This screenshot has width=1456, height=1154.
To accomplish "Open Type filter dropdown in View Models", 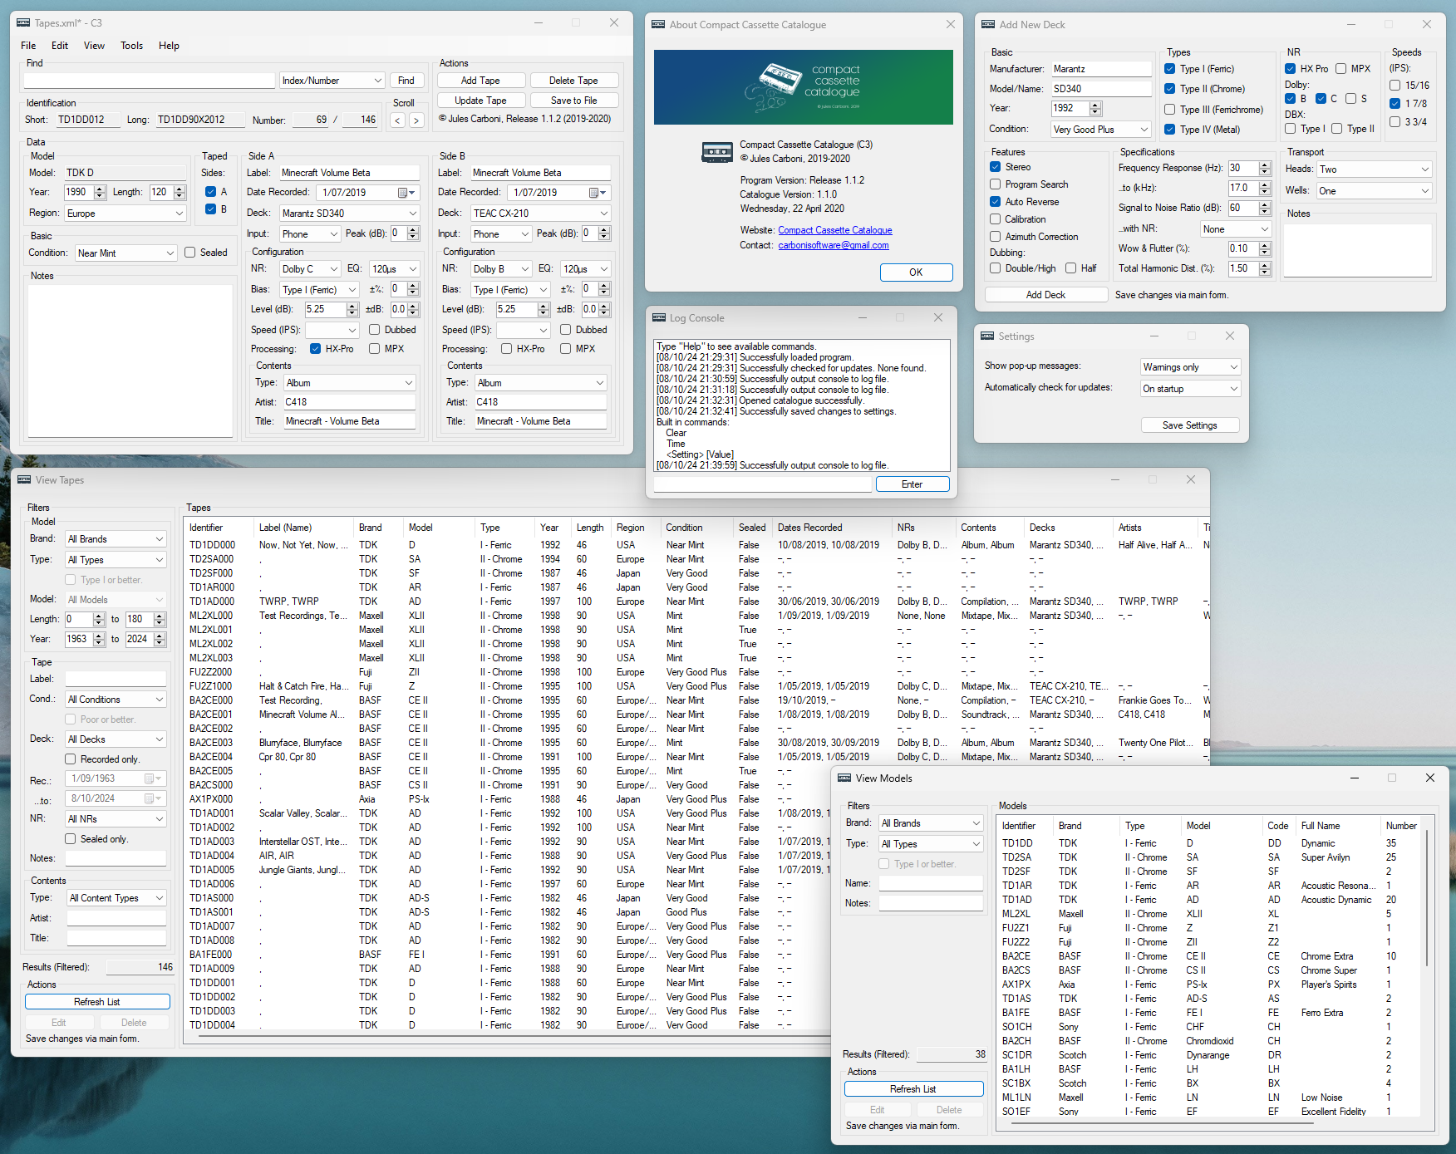I will pos(931,844).
